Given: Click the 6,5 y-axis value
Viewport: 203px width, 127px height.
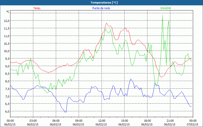Looking at the screenshot, I should point(7,104).
